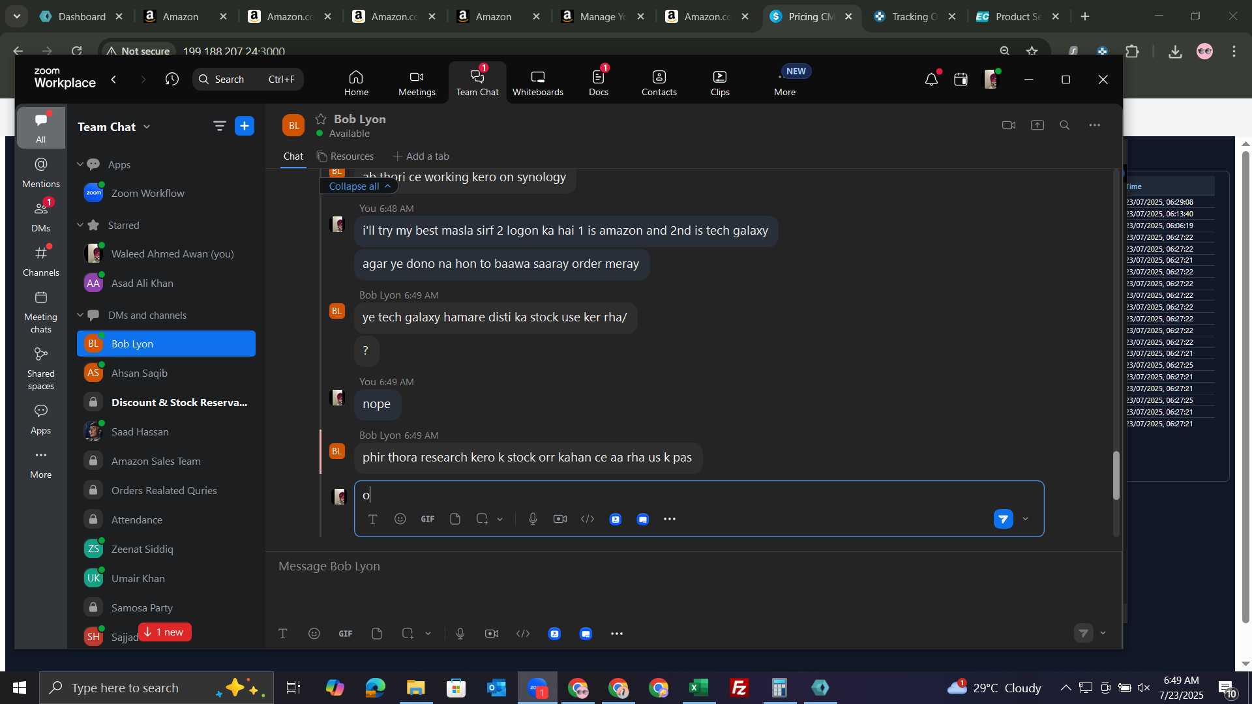Open File Explorer from taskbar
The height and width of the screenshot is (704, 1252).
415,688
